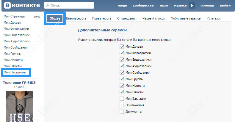Open Мои Новости in left menu
The image size is (235, 122).
coord(13,60)
